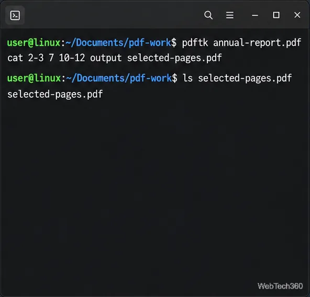Screen dimensions: 310x297
Task: Open terminal search magnifier
Action: [x=208, y=15]
